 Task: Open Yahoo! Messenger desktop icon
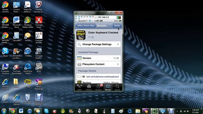click(39, 84)
